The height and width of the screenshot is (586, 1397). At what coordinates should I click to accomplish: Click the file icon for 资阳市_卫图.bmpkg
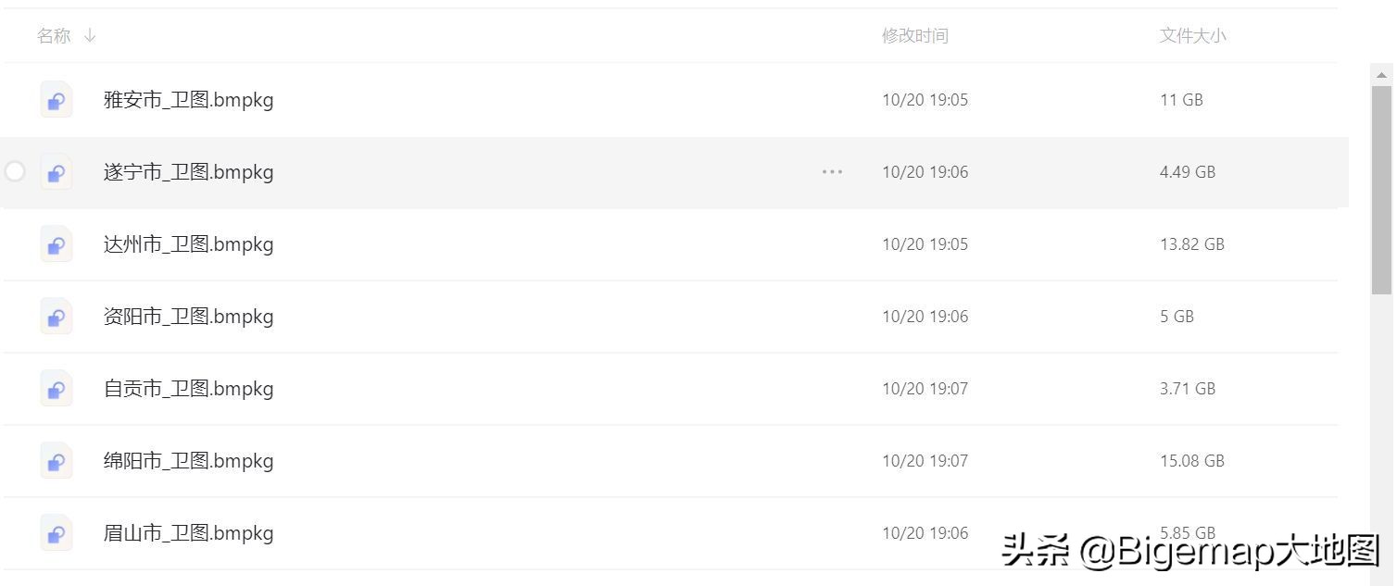pyautogui.click(x=57, y=317)
